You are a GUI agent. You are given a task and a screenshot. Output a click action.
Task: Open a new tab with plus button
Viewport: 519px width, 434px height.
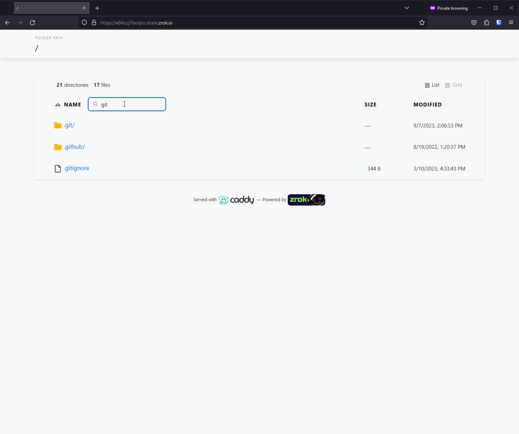click(x=97, y=8)
